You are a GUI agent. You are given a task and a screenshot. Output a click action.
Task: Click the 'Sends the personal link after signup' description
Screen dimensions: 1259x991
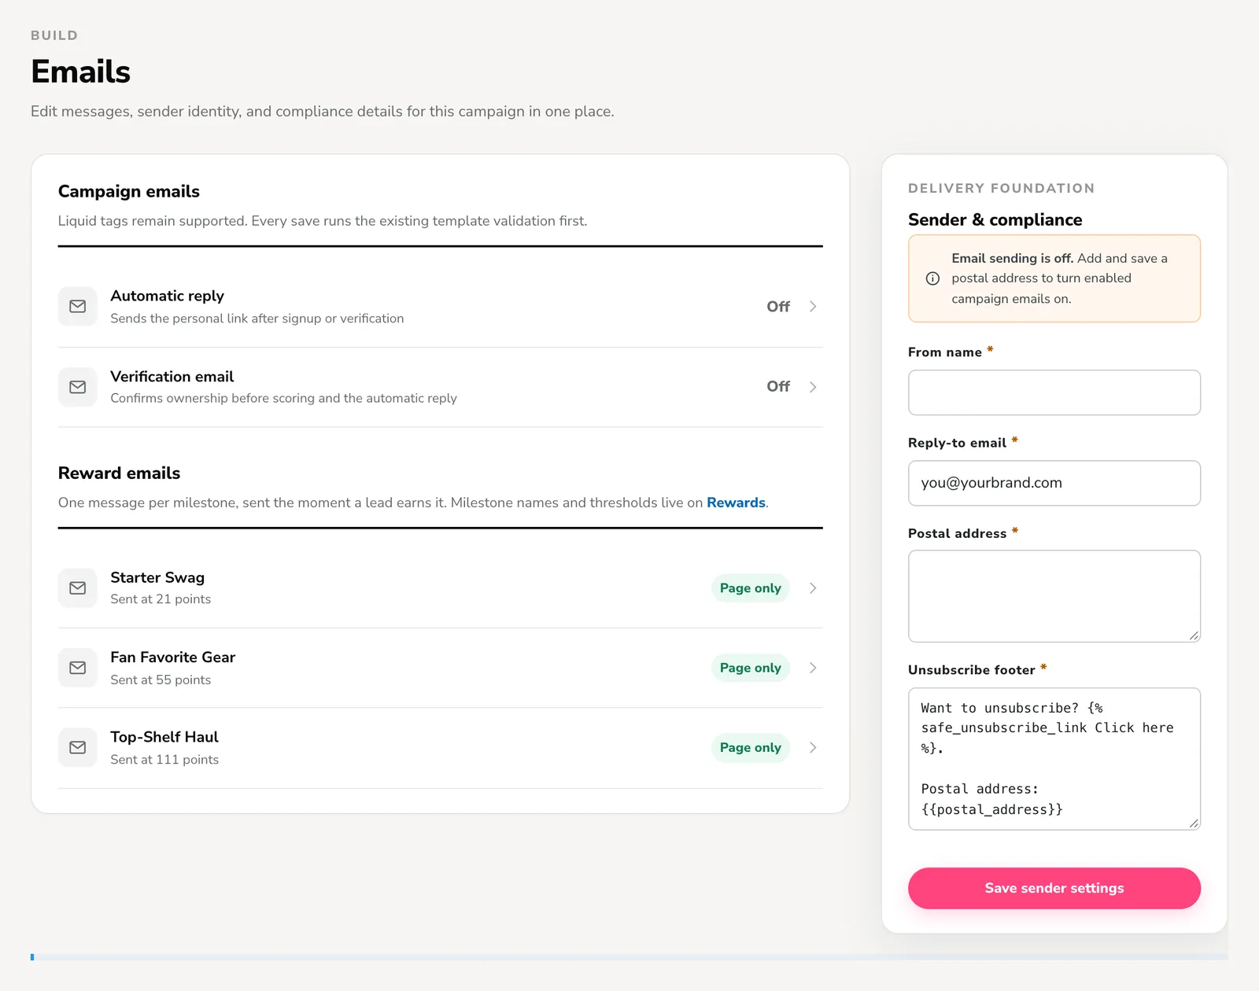coord(257,319)
